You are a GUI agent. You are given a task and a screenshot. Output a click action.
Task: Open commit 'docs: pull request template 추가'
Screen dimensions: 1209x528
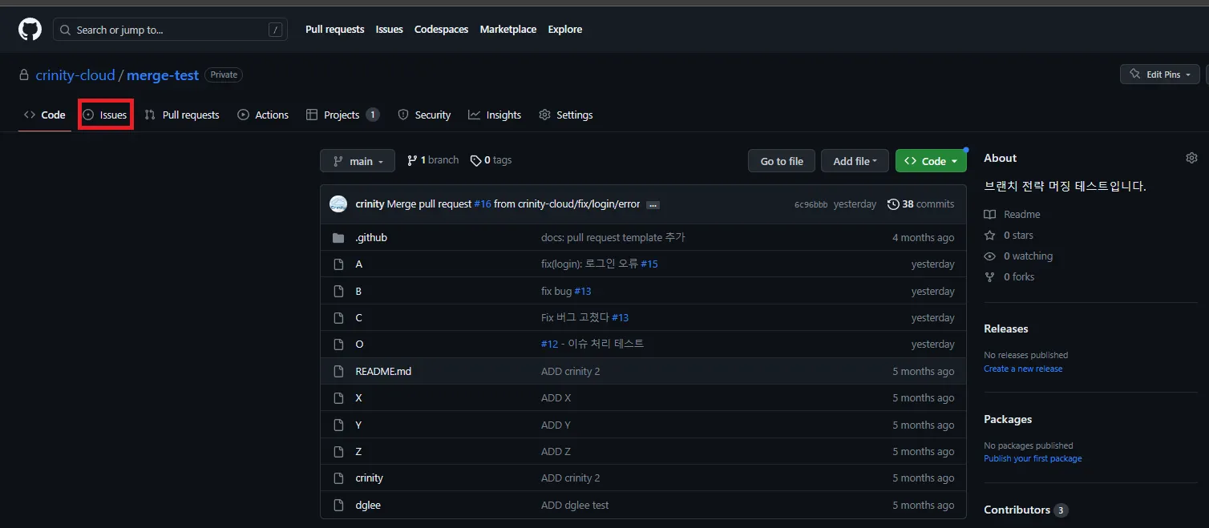point(613,238)
